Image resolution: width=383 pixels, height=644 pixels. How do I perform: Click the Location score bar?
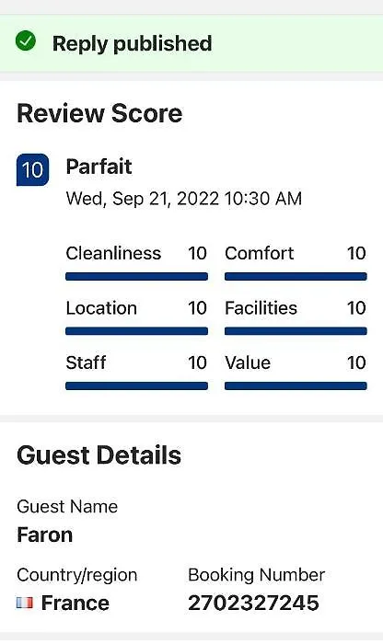(136, 331)
